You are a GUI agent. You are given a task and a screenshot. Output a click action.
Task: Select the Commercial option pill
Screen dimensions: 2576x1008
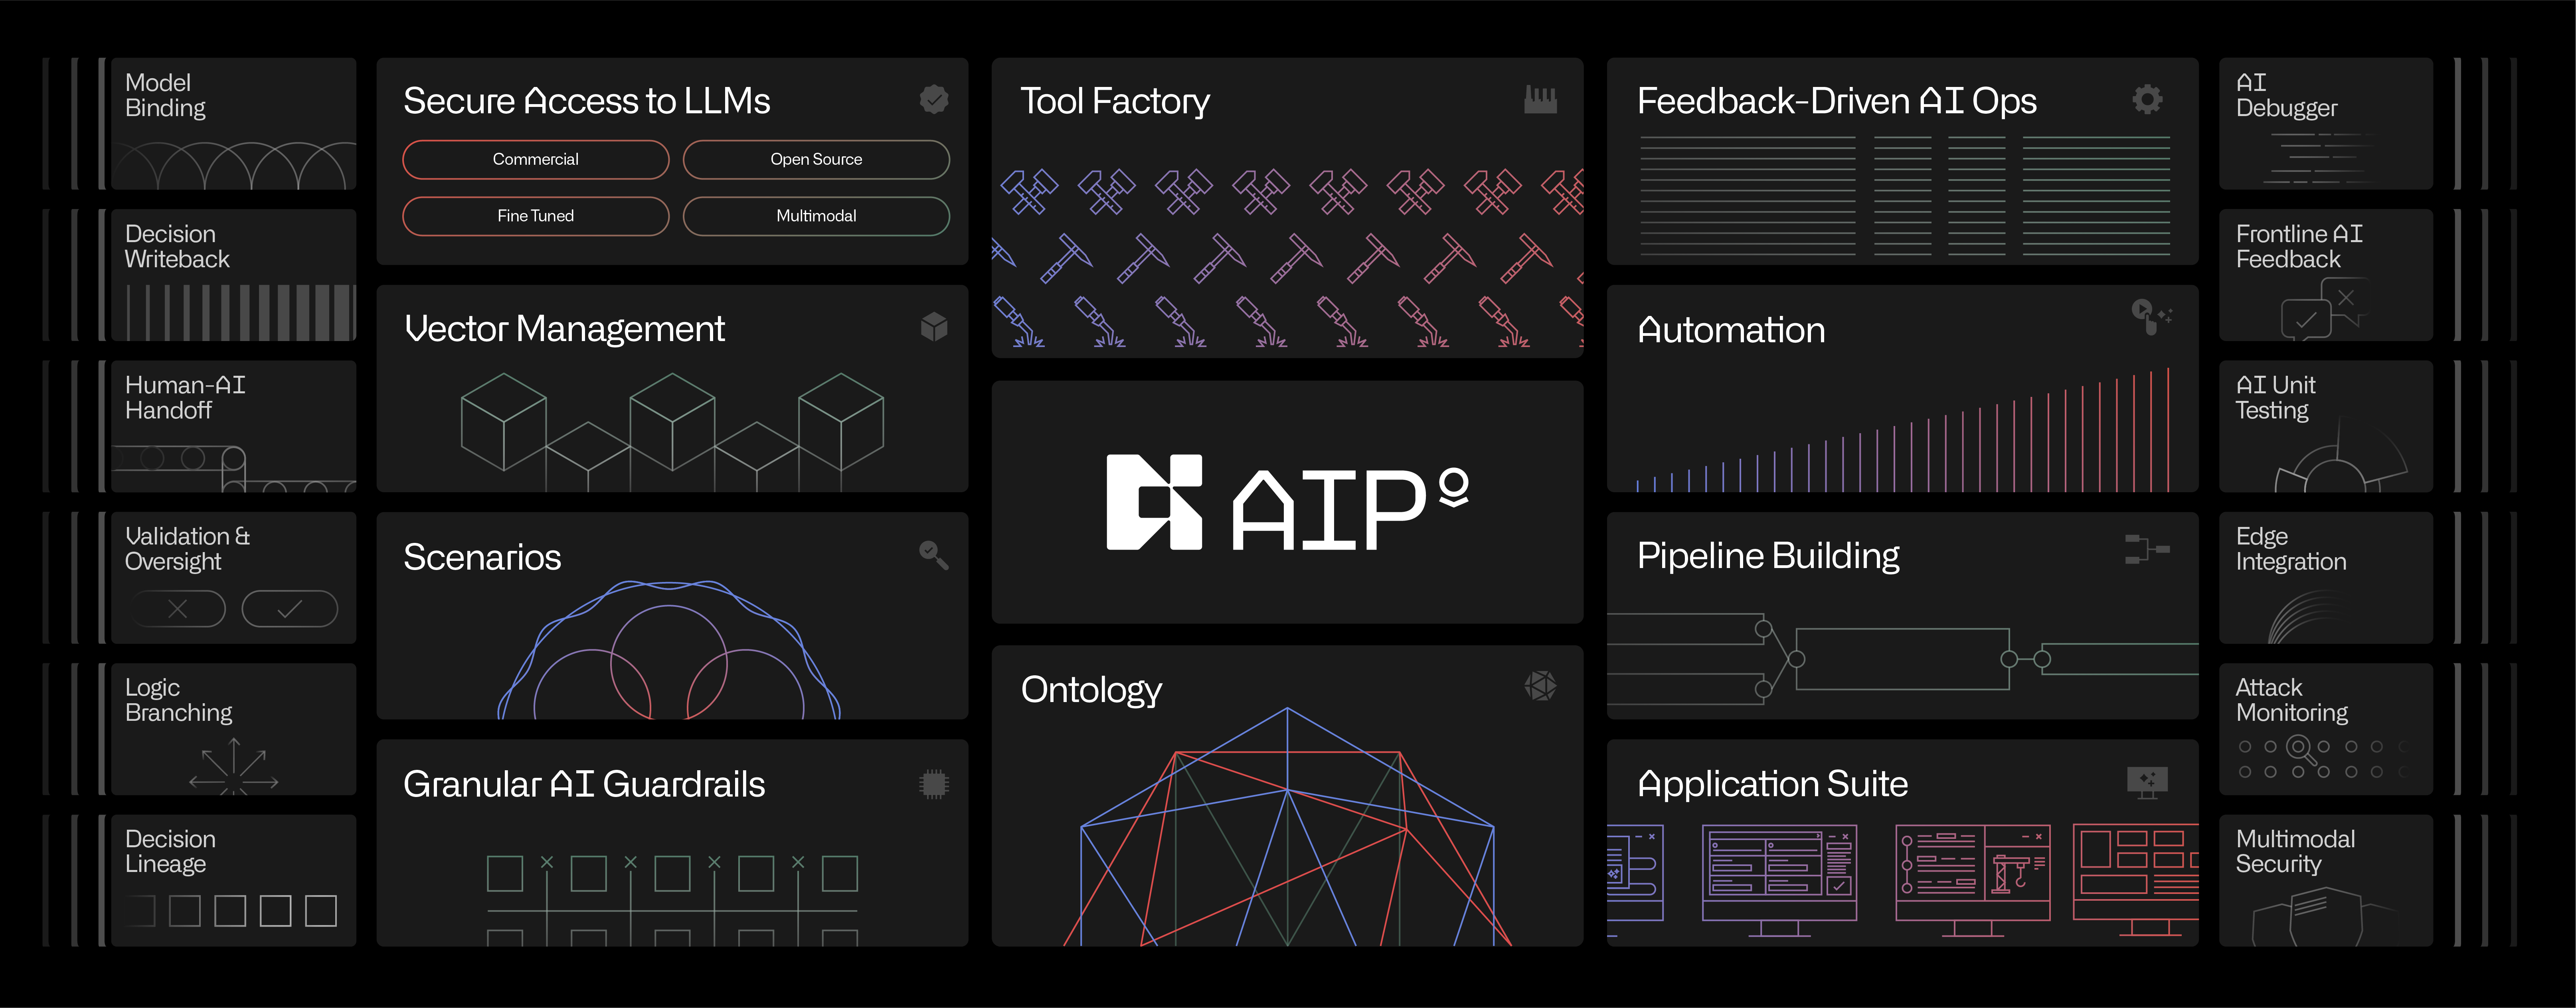(535, 159)
